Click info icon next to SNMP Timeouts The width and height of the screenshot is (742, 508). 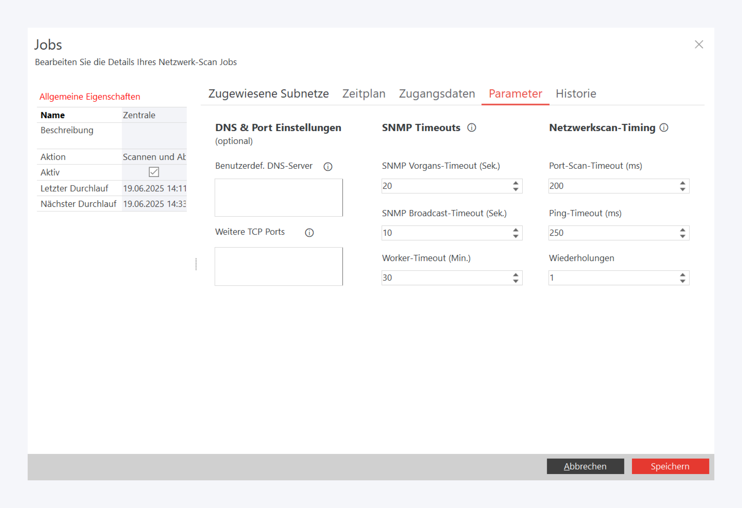(472, 128)
